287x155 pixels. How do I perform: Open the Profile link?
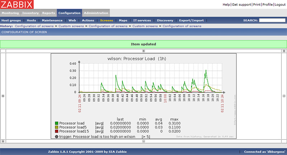[267, 5]
